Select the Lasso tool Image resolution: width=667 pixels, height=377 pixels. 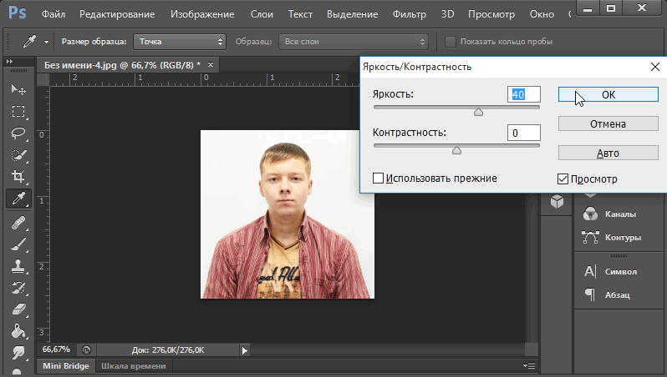point(18,133)
